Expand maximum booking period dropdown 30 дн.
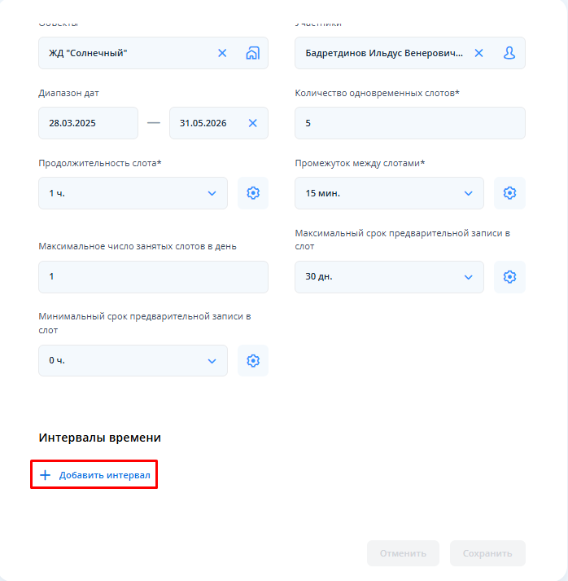The height and width of the screenshot is (581, 568). click(389, 277)
